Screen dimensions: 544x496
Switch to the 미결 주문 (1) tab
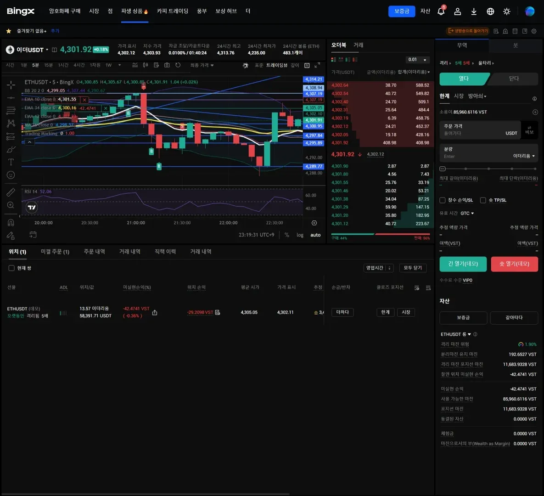click(x=55, y=252)
